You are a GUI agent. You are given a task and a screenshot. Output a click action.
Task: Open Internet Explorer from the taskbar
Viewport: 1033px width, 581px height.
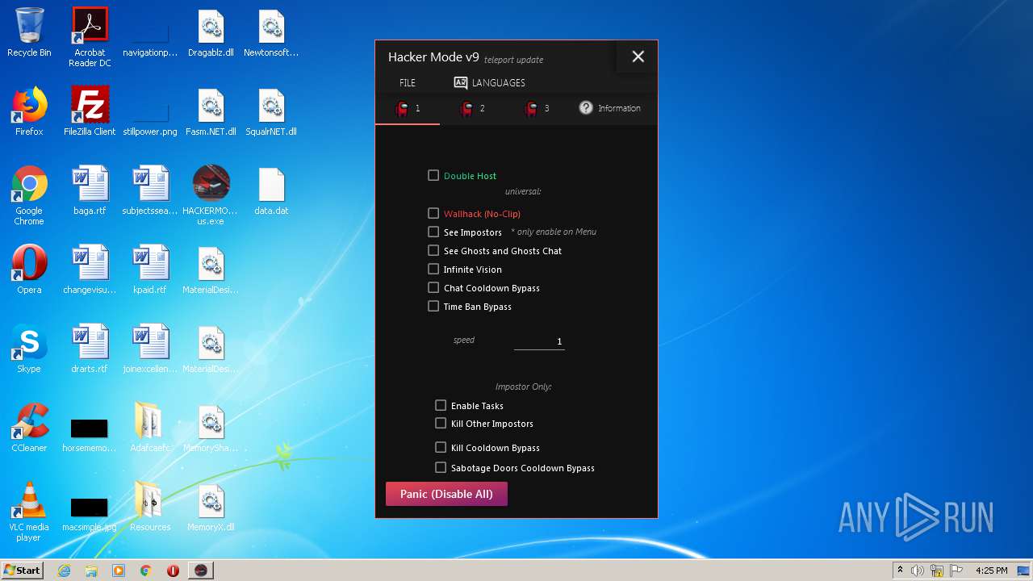64,571
